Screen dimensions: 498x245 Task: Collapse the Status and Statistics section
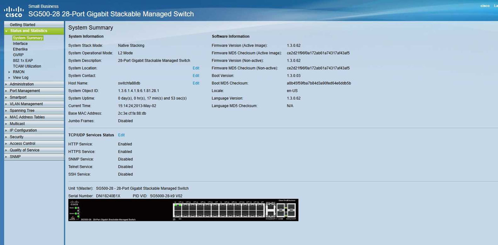(x=6, y=31)
